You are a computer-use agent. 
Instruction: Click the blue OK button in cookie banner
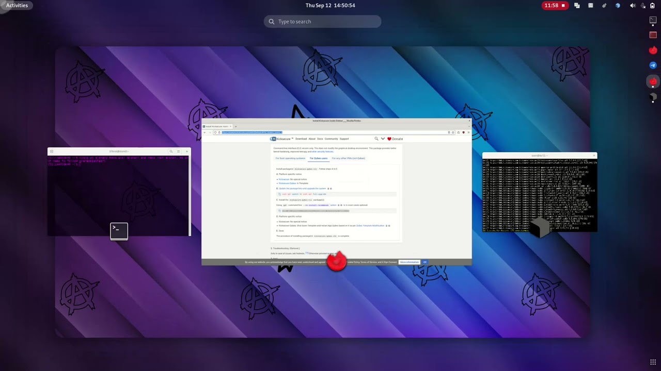425,262
